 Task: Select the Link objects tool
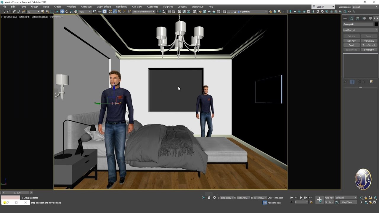pyautogui.click(x=14, y=12)
